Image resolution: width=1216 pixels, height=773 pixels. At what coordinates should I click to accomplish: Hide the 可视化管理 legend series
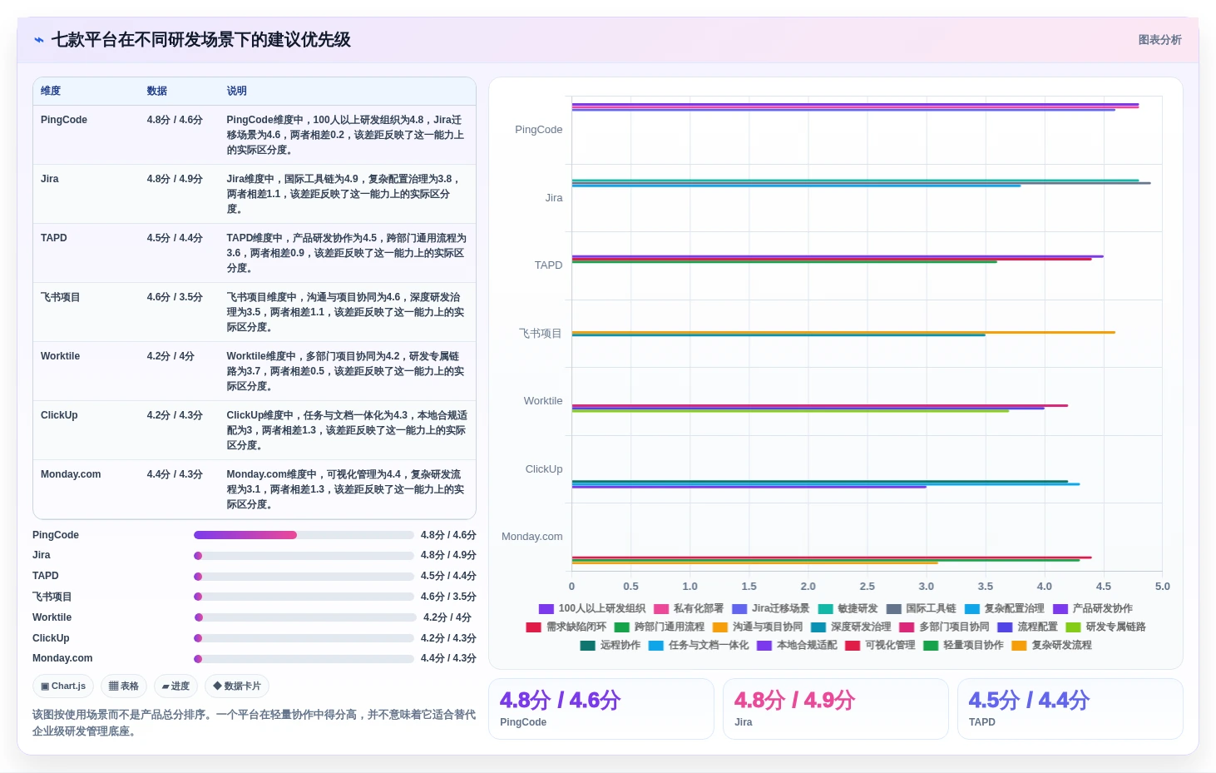click(x=880, y=646)
